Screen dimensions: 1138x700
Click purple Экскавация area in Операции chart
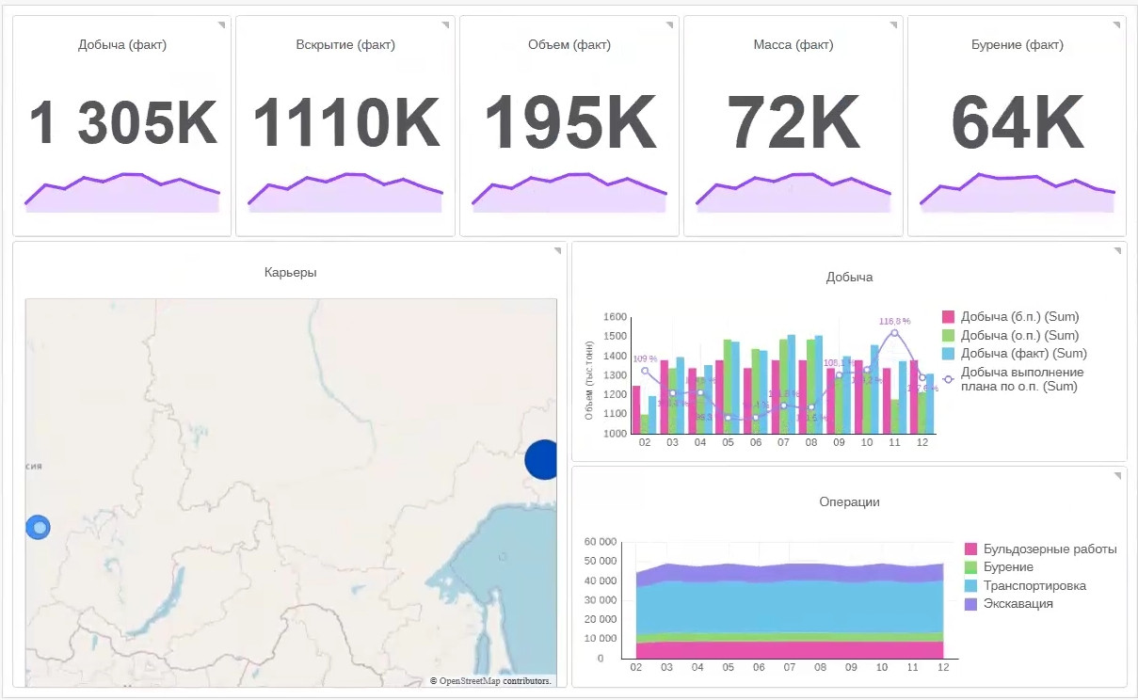pos(789,573)
